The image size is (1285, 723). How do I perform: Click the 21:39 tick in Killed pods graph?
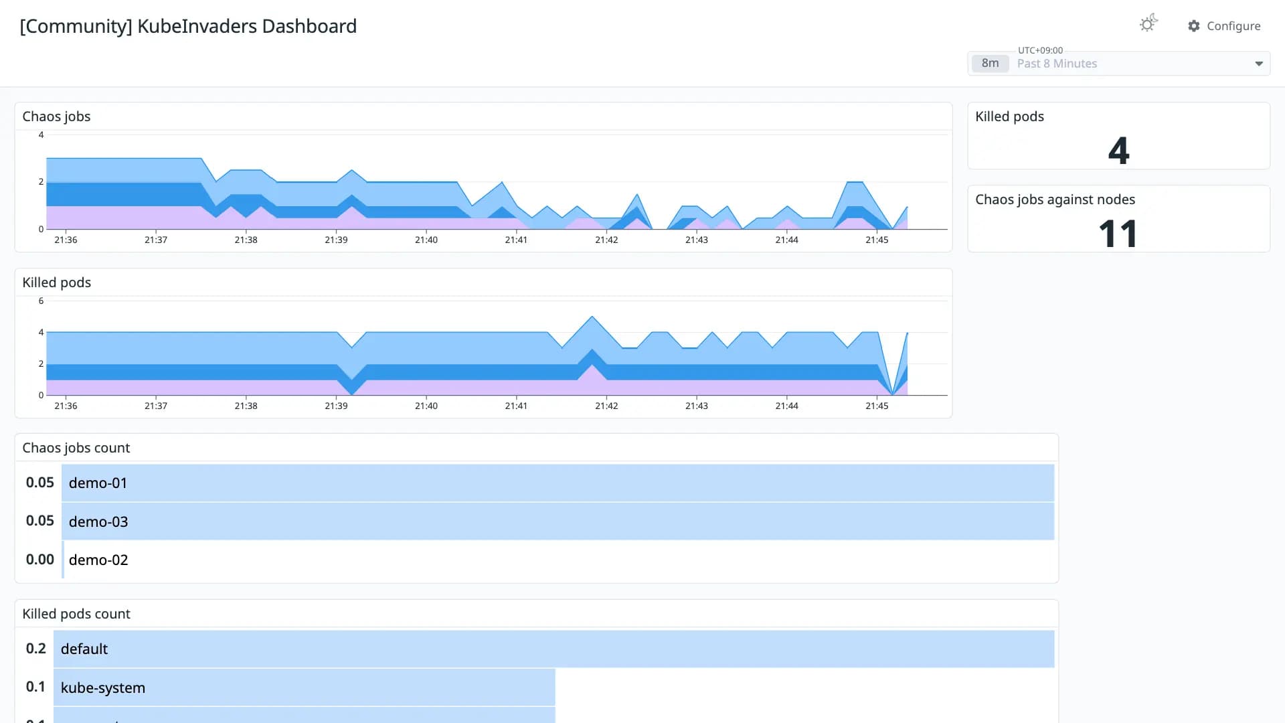[x=336, y=406]
